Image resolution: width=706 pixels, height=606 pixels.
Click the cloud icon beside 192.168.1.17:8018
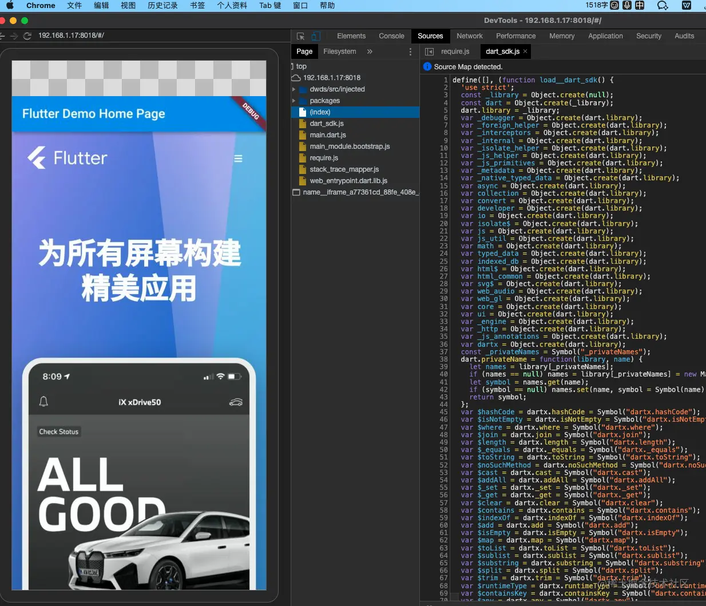click(x=296, y=78)
